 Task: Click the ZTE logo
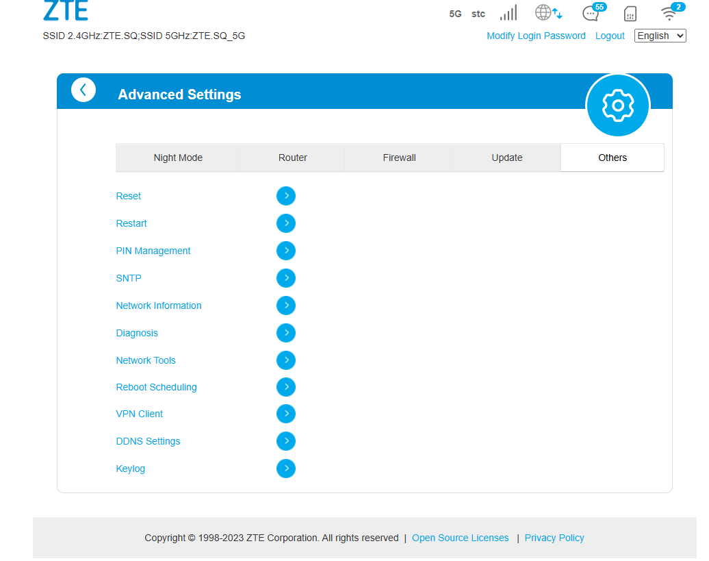66,10
